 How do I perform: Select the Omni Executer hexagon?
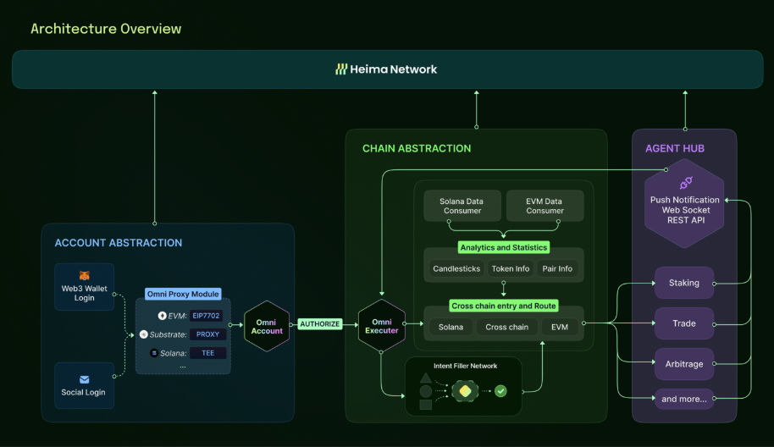coord(381,326)
